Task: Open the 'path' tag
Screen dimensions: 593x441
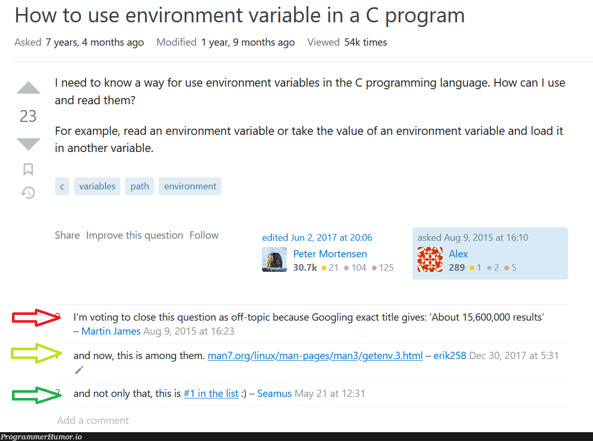Action: coord(139,186)
